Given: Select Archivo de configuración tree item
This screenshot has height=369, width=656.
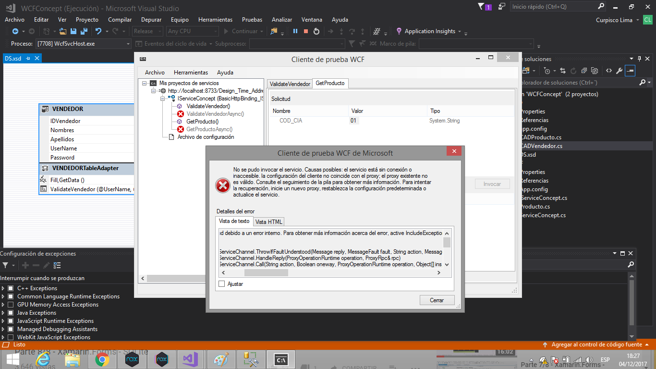Looking at the screenshot, I should (x=206, y=137).
